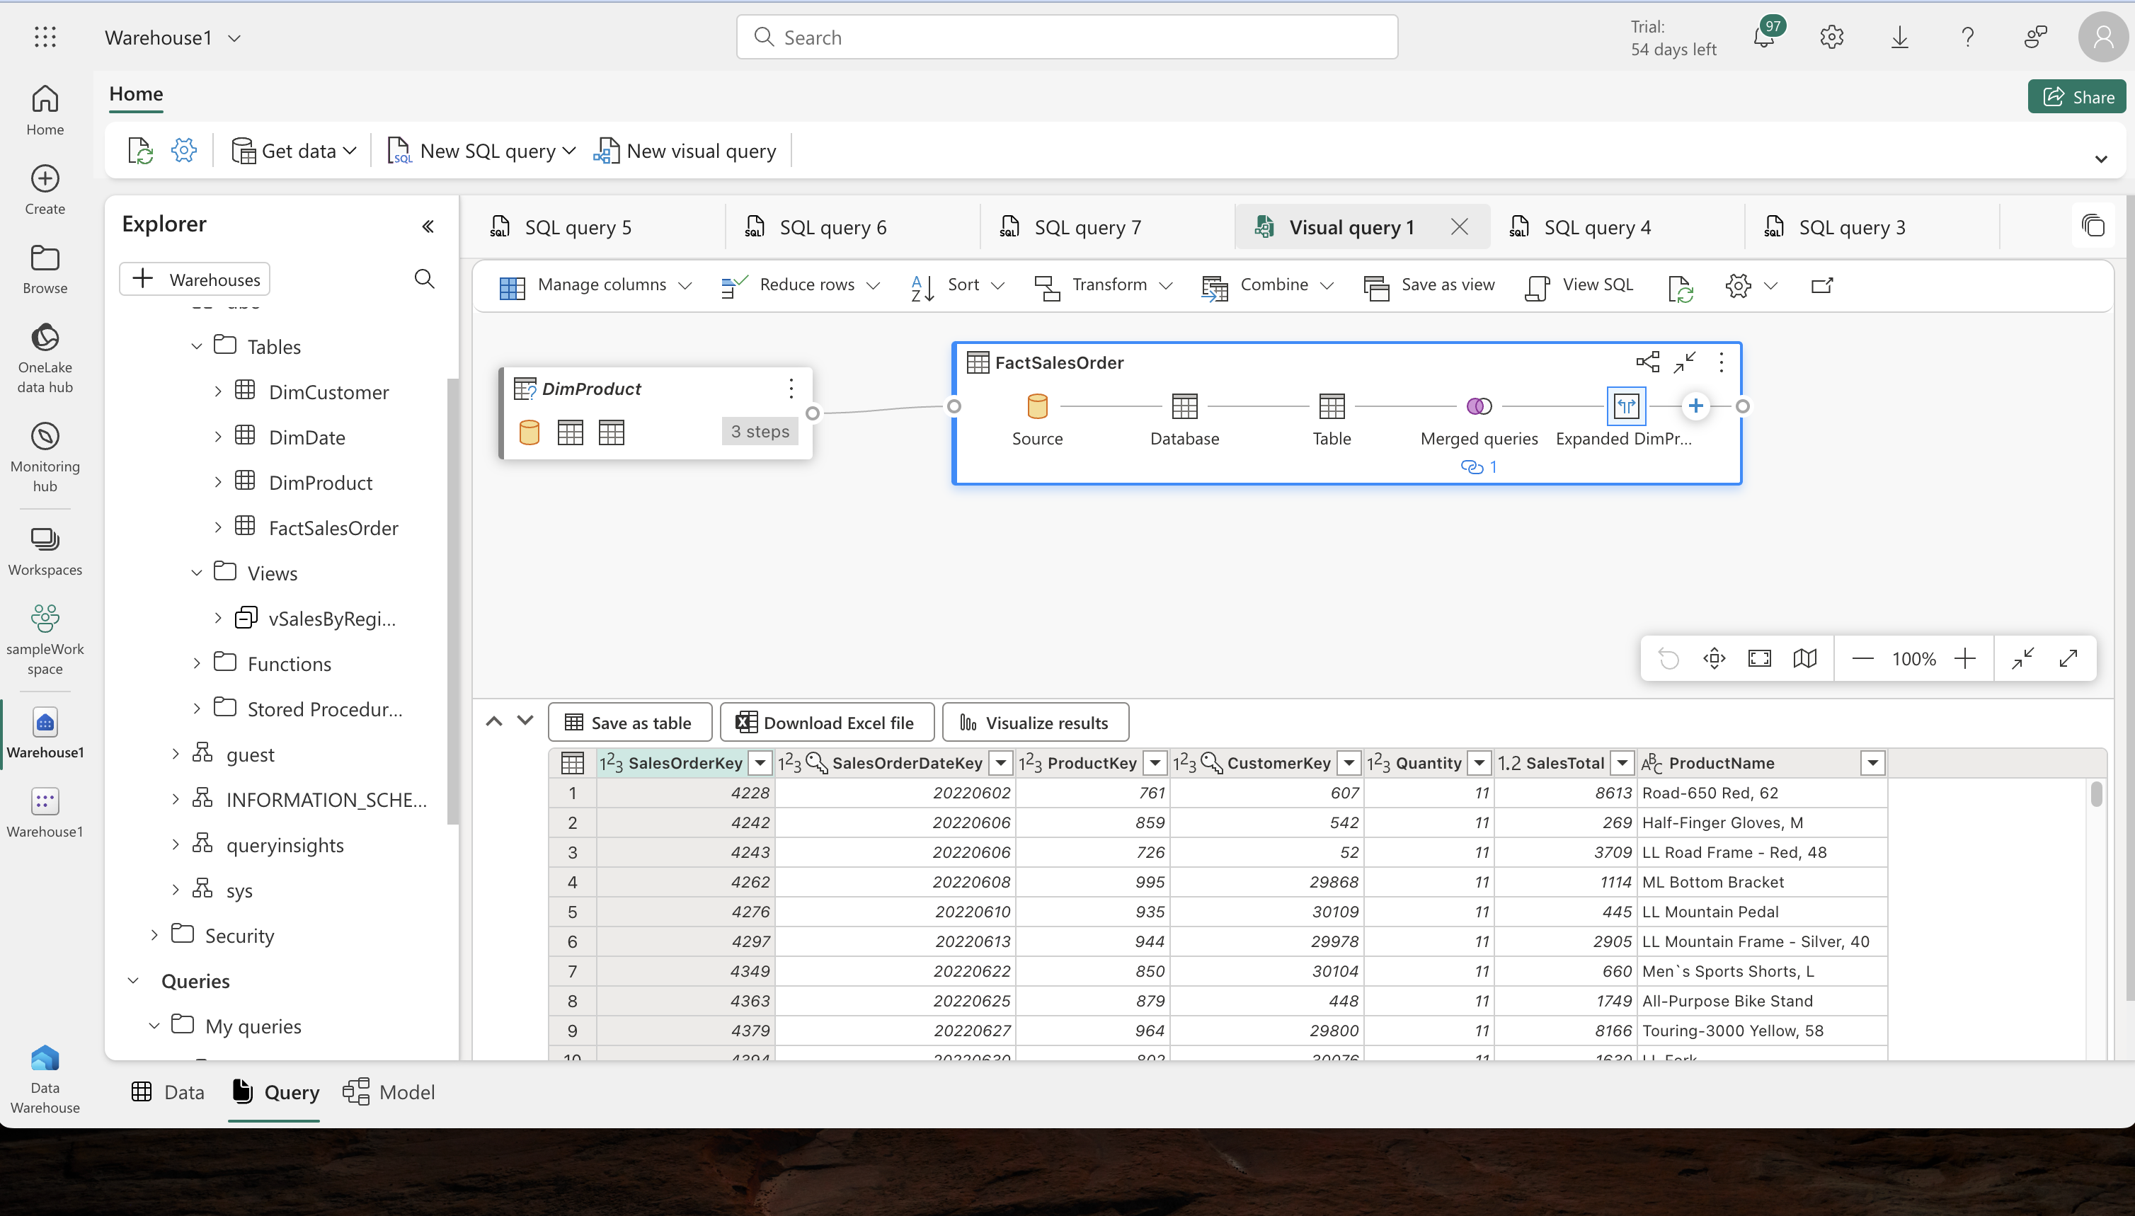Open Create in left navigation
The width and height of the screenshot is (2135, 1216).
pos(45,190)
